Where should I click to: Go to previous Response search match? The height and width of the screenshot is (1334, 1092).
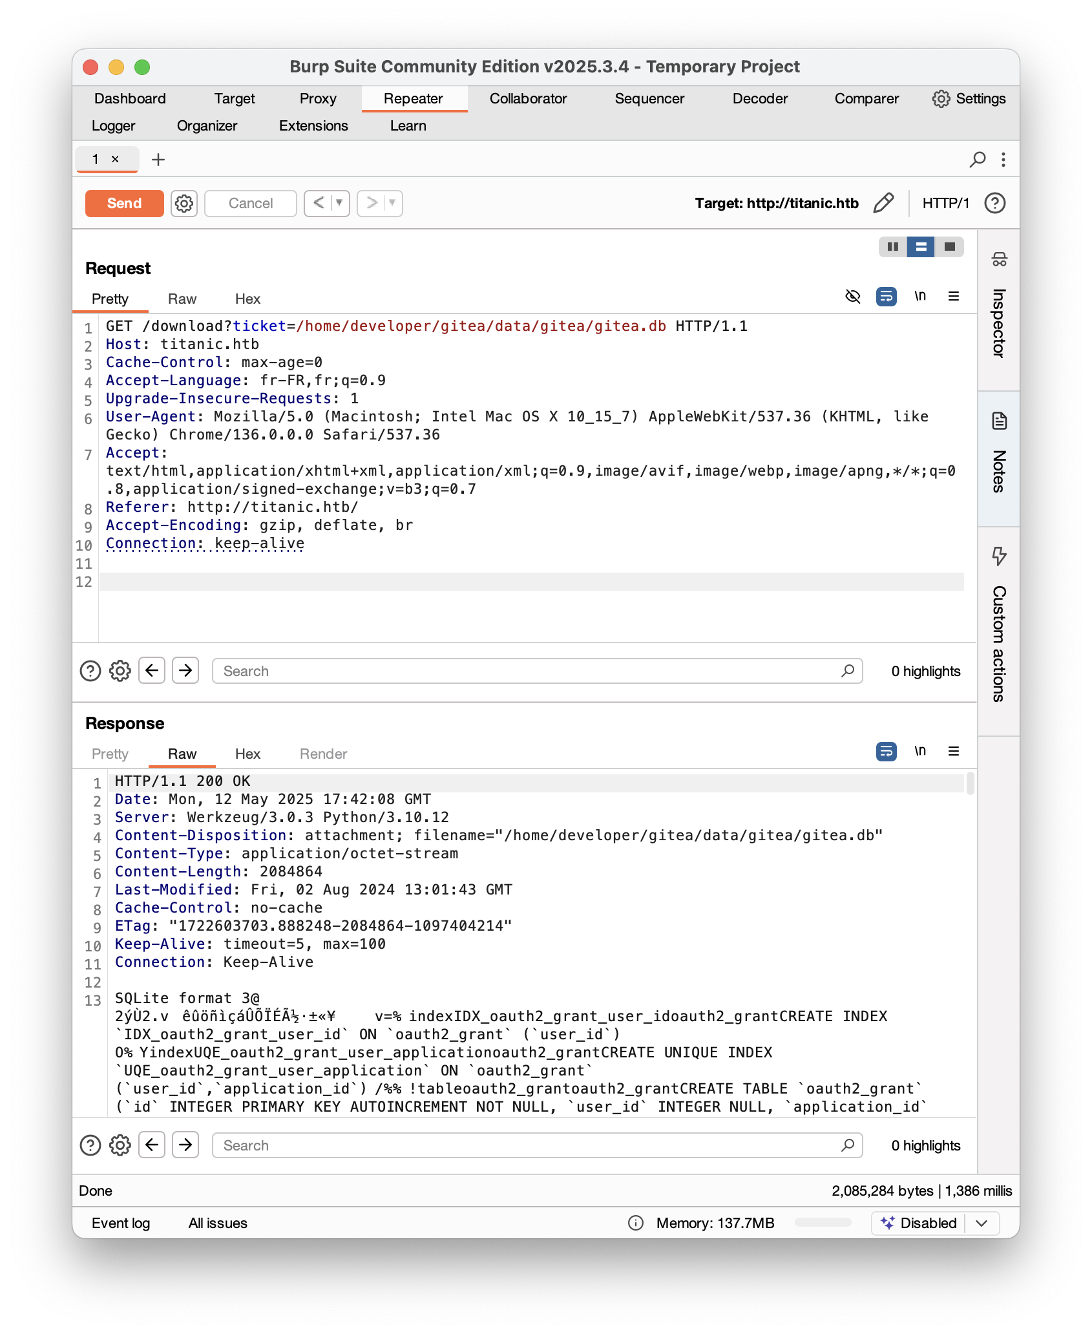(x=152, y=1145)
